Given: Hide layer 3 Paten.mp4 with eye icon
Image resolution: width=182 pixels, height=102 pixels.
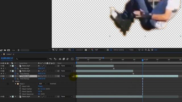Looking at the screenshot, I should [1, 76].
